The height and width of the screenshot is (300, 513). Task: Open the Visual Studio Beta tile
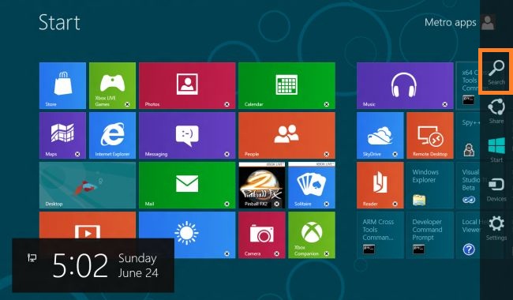coord(468,186)
